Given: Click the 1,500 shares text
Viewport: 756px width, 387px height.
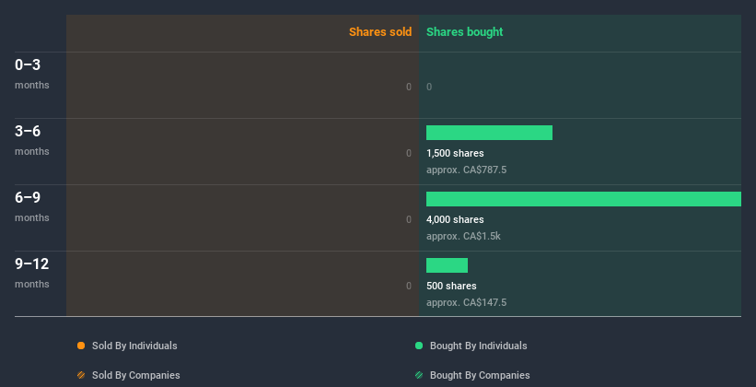Looking at the screenshot, I should click(x=455, y=153).
